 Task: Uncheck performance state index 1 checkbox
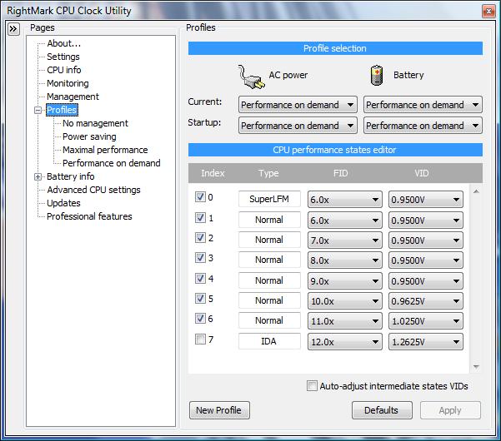(x=200, y=218)
